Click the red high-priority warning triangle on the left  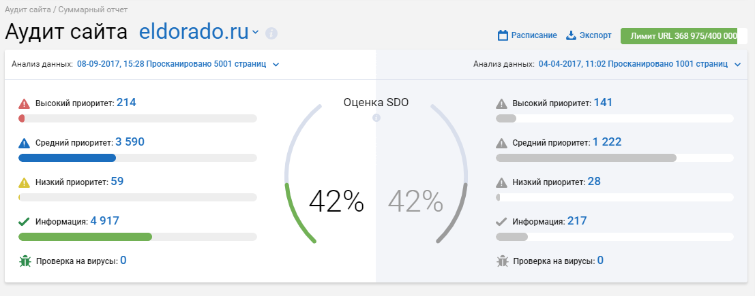(x=24, y=103)
